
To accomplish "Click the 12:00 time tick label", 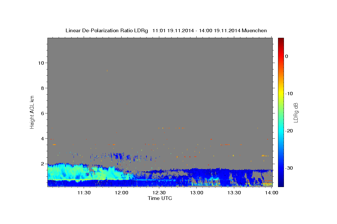I will [122, 193].
